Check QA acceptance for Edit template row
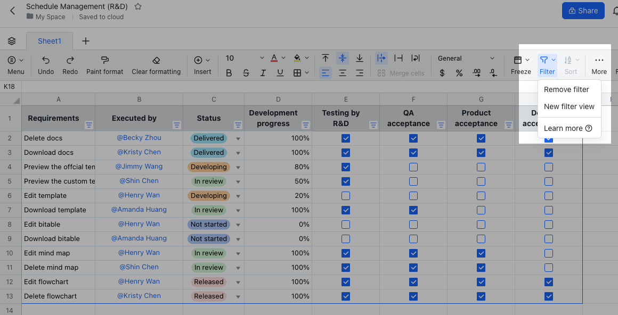This screenshot has width=618, height=315. pos(413,196)
